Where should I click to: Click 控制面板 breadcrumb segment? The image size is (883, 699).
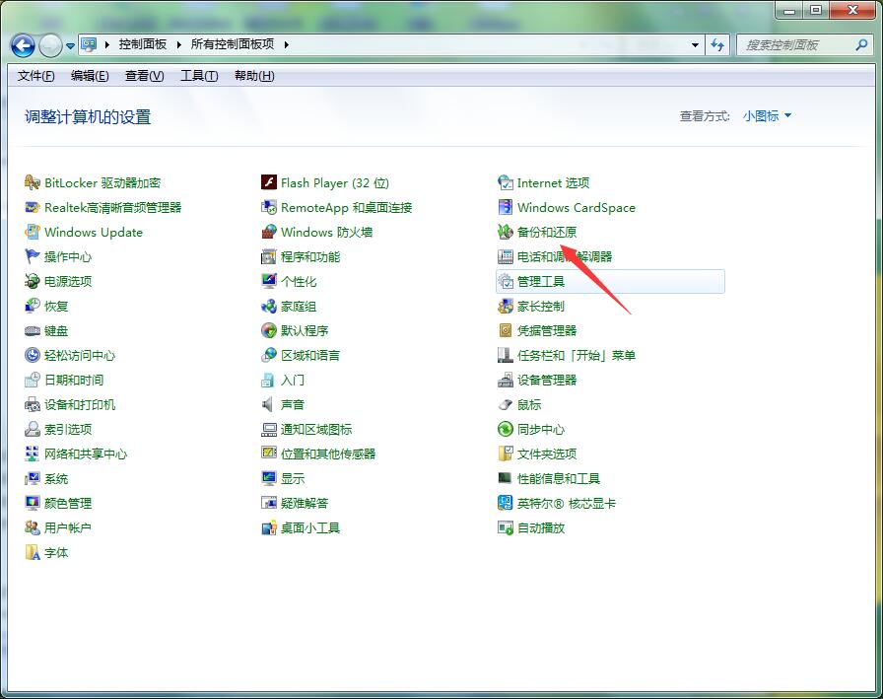[143, 44]
